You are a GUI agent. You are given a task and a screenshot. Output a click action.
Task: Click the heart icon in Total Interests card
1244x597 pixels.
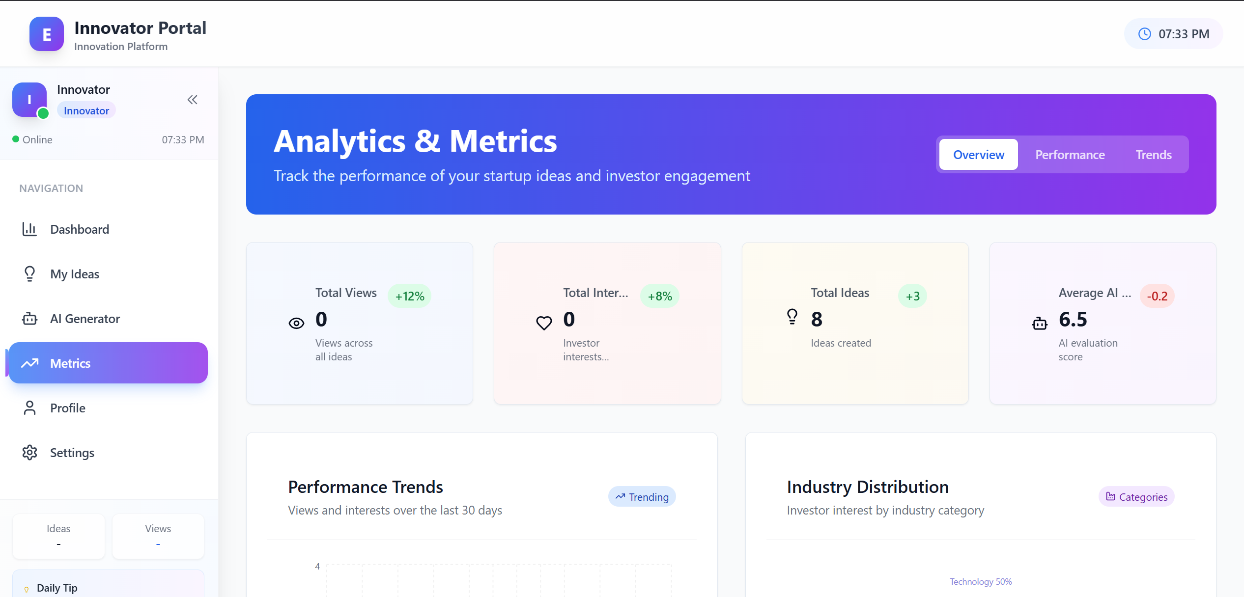pos(544,323)
